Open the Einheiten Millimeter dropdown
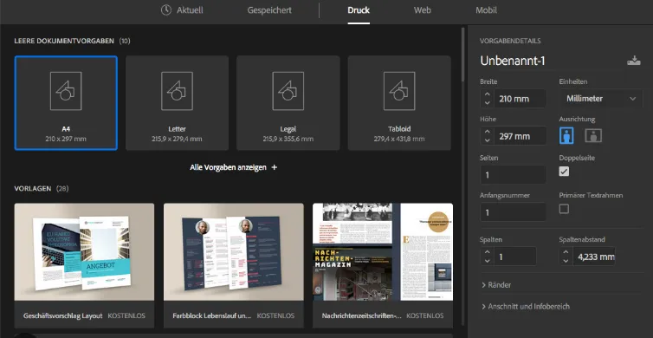Image resolution: width=653 pixels, height=338 pixels. [x=600, y=99]
